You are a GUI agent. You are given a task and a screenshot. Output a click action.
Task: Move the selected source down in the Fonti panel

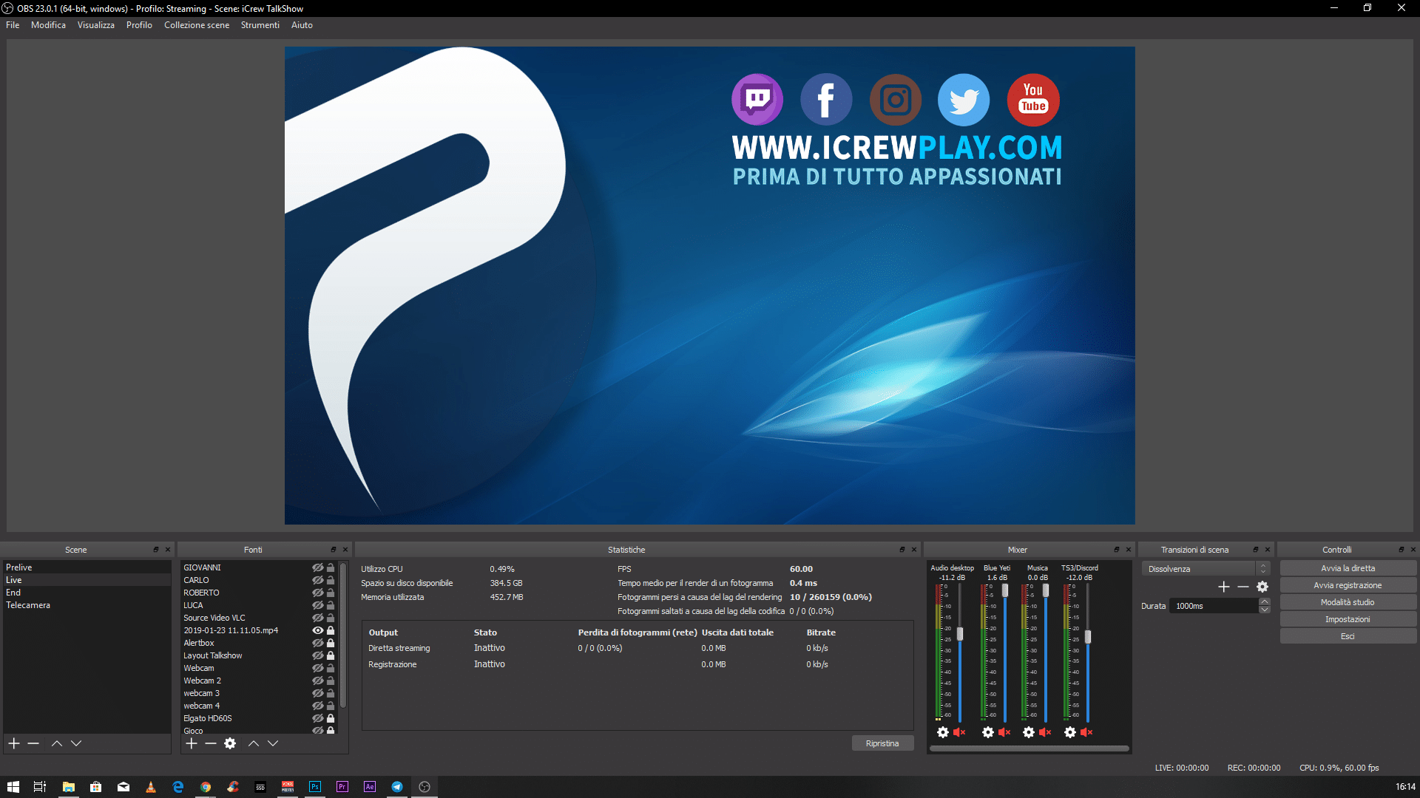[x=273, y=743]
